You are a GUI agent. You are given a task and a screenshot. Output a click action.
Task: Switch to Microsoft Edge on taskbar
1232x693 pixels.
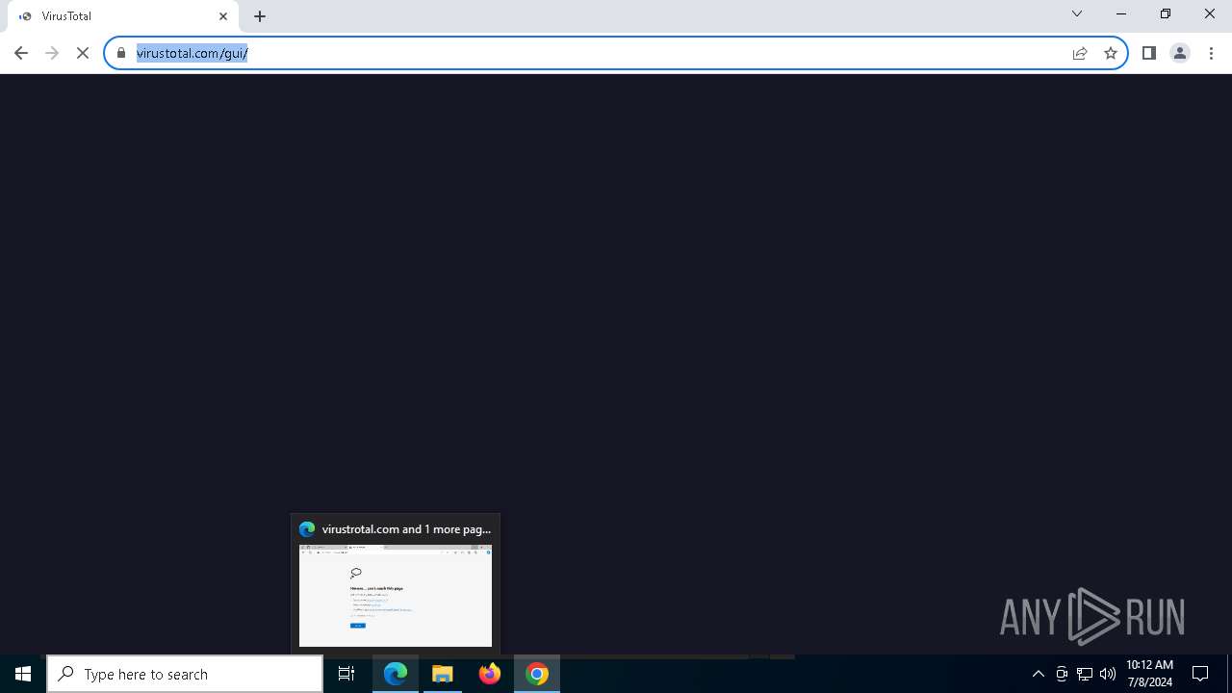pos(396,674)
